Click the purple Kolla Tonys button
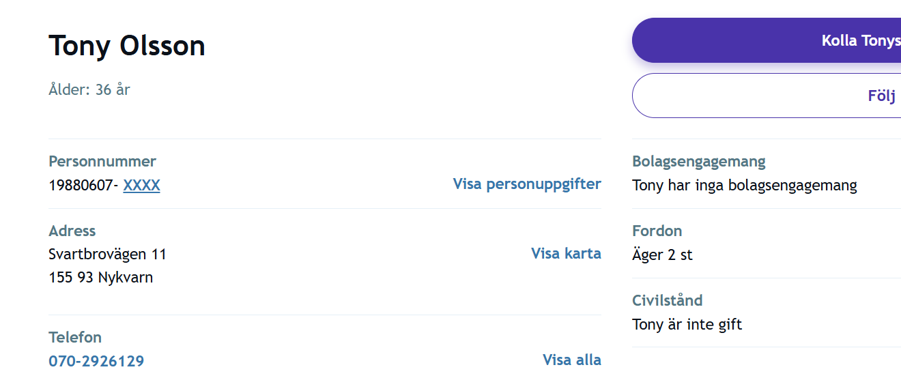901x391 pixels. [767, 40]
